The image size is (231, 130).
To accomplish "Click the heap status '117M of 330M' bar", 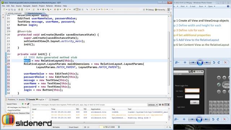I will click(109, 127).
